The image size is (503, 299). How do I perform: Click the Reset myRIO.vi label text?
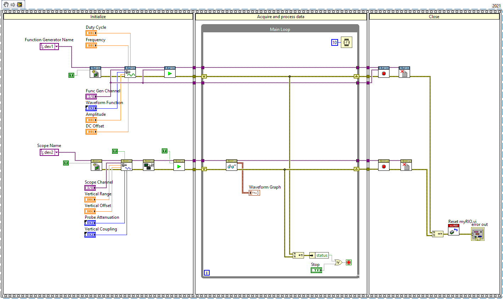[x=462, y=222]
